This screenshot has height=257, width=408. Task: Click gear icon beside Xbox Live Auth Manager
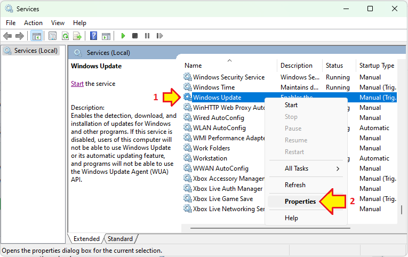click(187, 189)
